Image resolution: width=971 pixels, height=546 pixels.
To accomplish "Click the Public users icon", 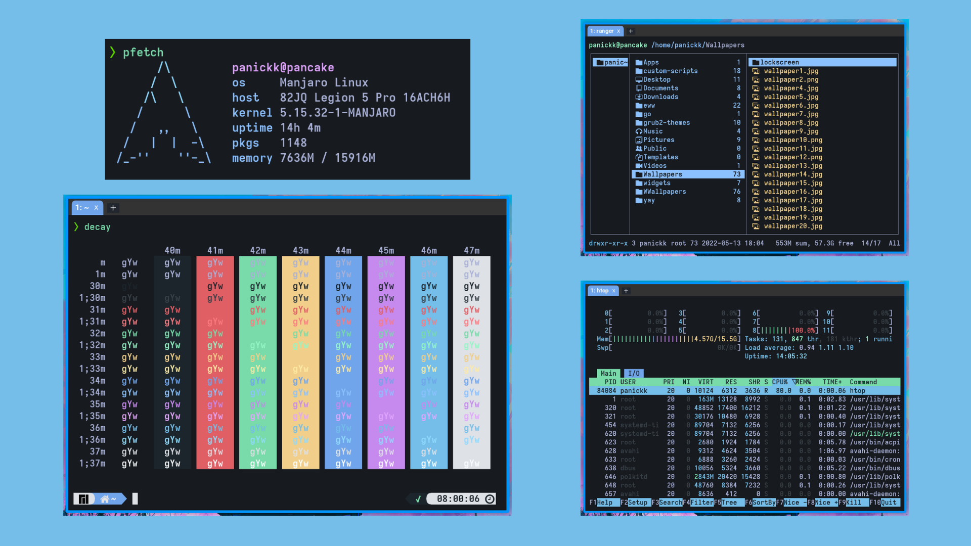I will click(639, 149).
